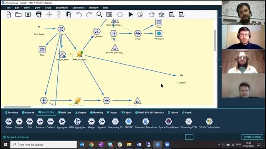Image resolution: width=266 pixels, height=149 pixels.
Task: Open the Edit menu
Action: click(17, 8)
